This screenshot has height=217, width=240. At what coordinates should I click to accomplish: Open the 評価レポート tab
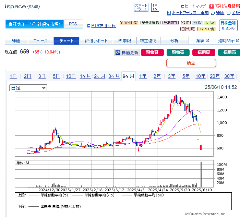point(96,41)
